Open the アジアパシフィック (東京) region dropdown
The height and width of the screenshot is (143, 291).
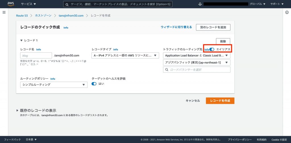[197, 63]
